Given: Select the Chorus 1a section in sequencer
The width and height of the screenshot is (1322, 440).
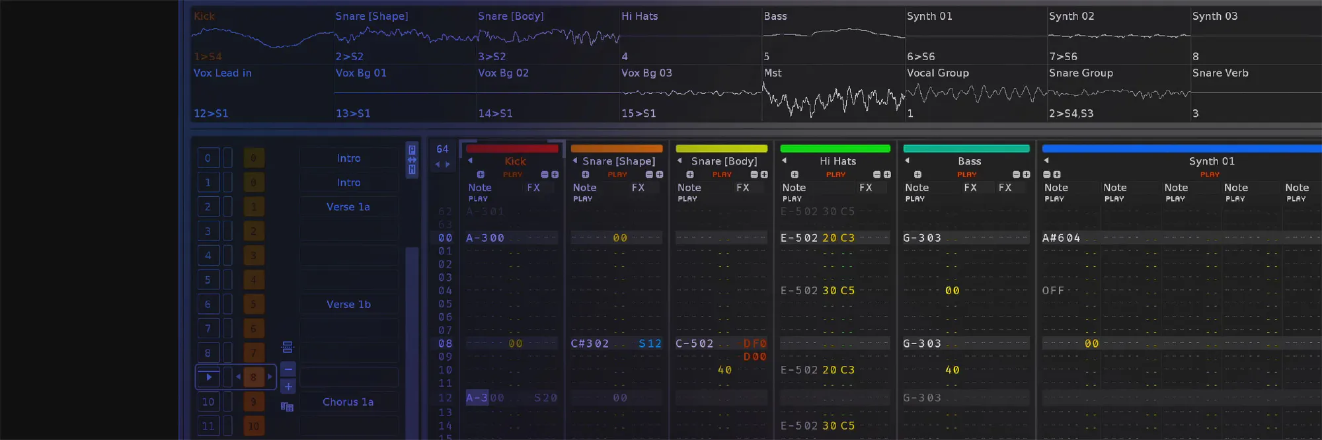Looking at the screenshot, I should coord(348,402).
